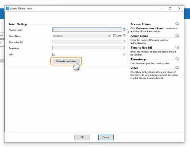
Task: Click the options icon in the Valid row
Action: (x=124, y=54)
